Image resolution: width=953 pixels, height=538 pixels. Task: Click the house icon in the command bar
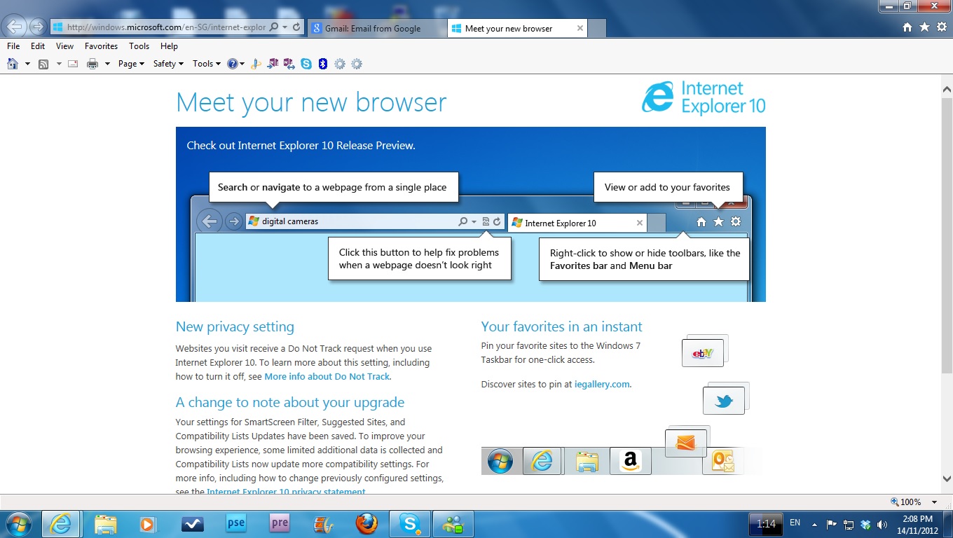click(x=12, y=64)
